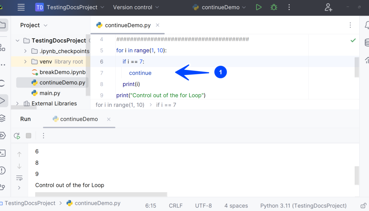Start debugging with the bug icon
The width and height of the screenshot is (369, 211).
274,7
